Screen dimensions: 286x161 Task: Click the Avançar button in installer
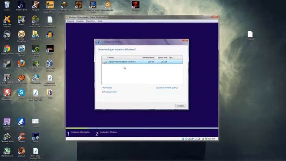tap(181, 106)
